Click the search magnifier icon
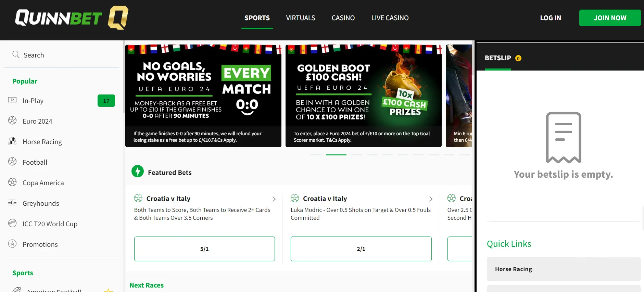 tap(16, 54)
